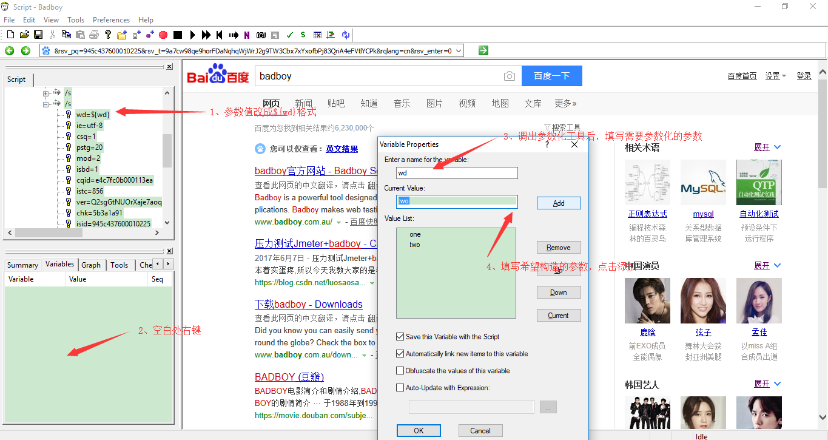Confirm with the OK button
This screenshot has width=828, height=440.
pos(419,430)
